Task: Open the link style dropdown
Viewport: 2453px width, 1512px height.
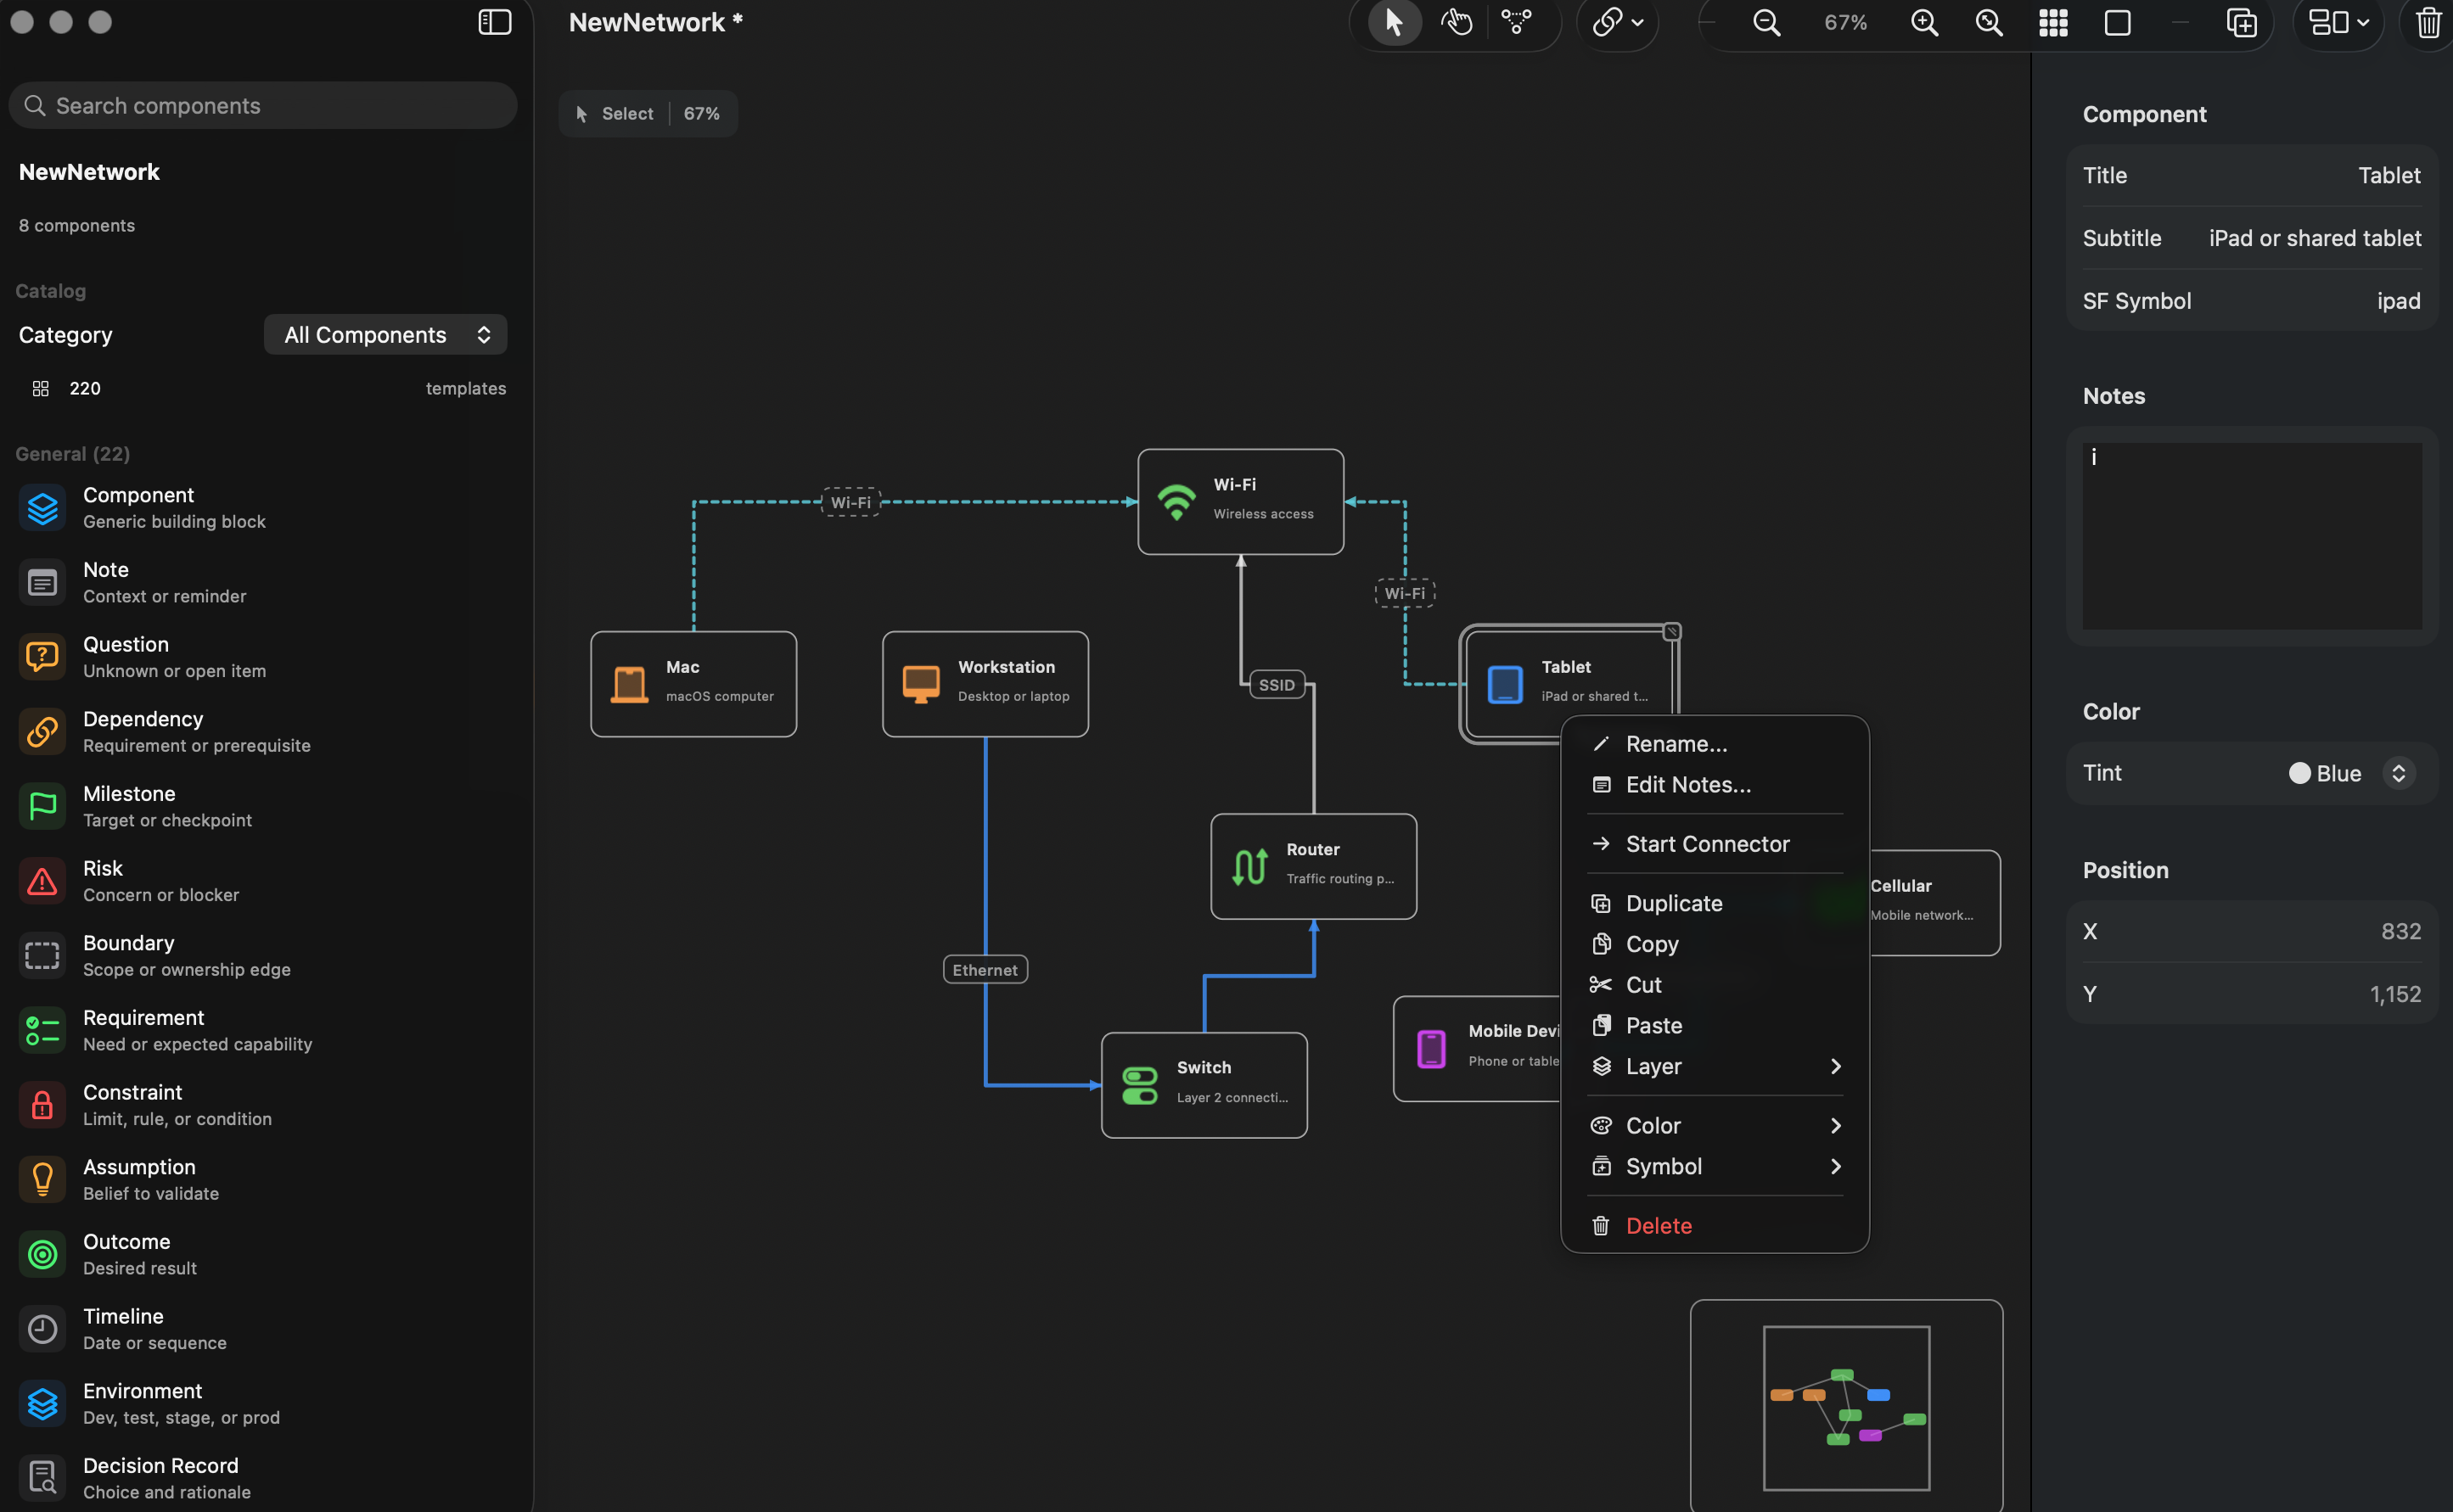Action: [1618, 22]
